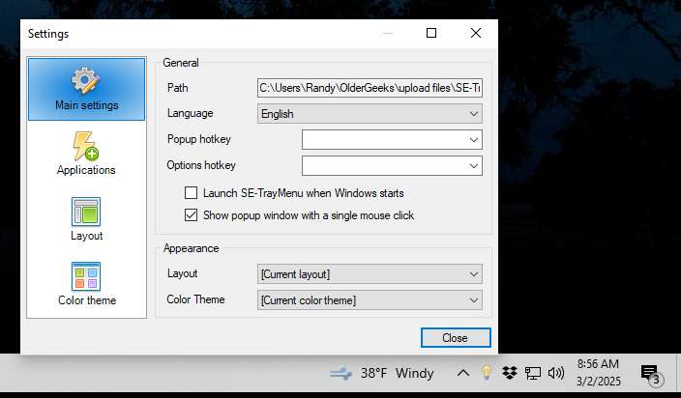Open the 38°F Windy weather widget
This screenshot has height=398, width=681.
381,373
